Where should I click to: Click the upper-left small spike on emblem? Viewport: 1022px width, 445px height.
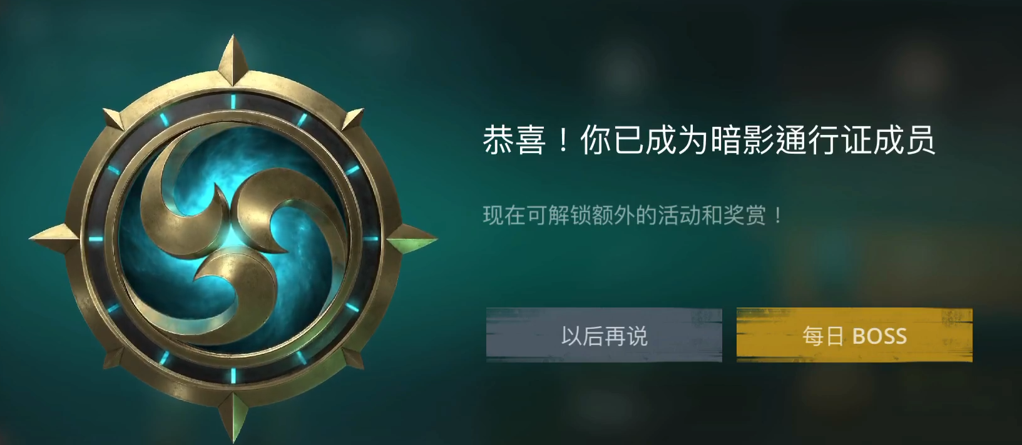click(115, 119)
